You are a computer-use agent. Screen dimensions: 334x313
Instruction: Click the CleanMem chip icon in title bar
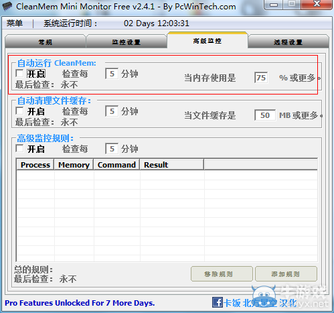(7, 6)
